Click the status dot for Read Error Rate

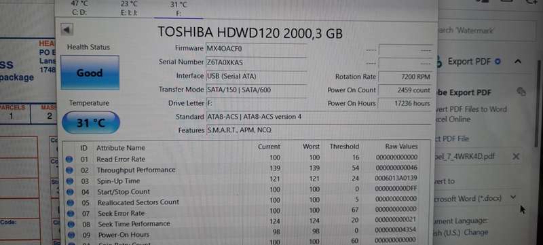pyautogui.click(x=69, y=159)
